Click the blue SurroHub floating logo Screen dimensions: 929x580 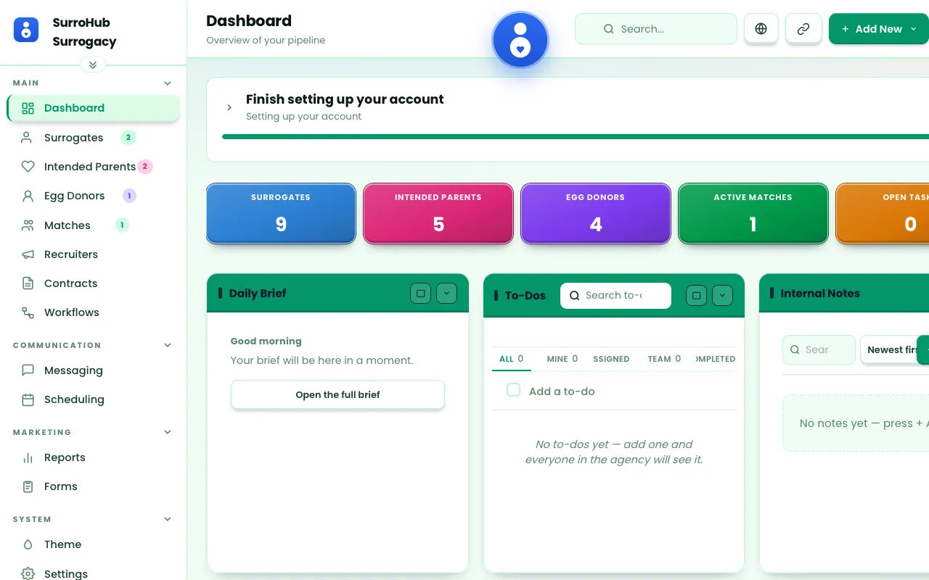pyautogui.click(x=520, y=40)
